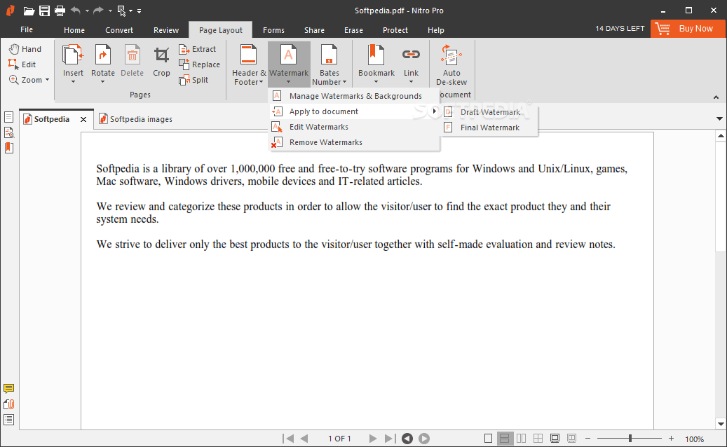The width and height of the screenshot is (727, 447).
Task: Click the Rotate pages icon
Action: tap(103, 55)
